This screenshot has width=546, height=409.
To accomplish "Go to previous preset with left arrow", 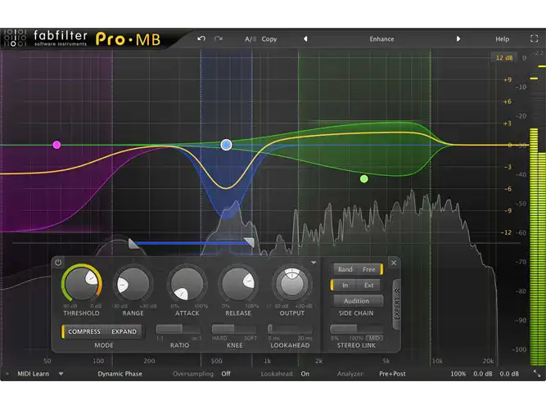I will (305, 39).
